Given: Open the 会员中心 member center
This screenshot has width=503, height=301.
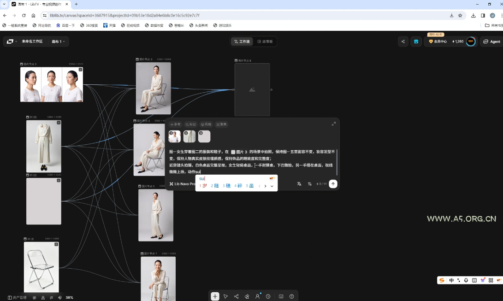Looking at the screenshot, I should click(x=438, y=41).
